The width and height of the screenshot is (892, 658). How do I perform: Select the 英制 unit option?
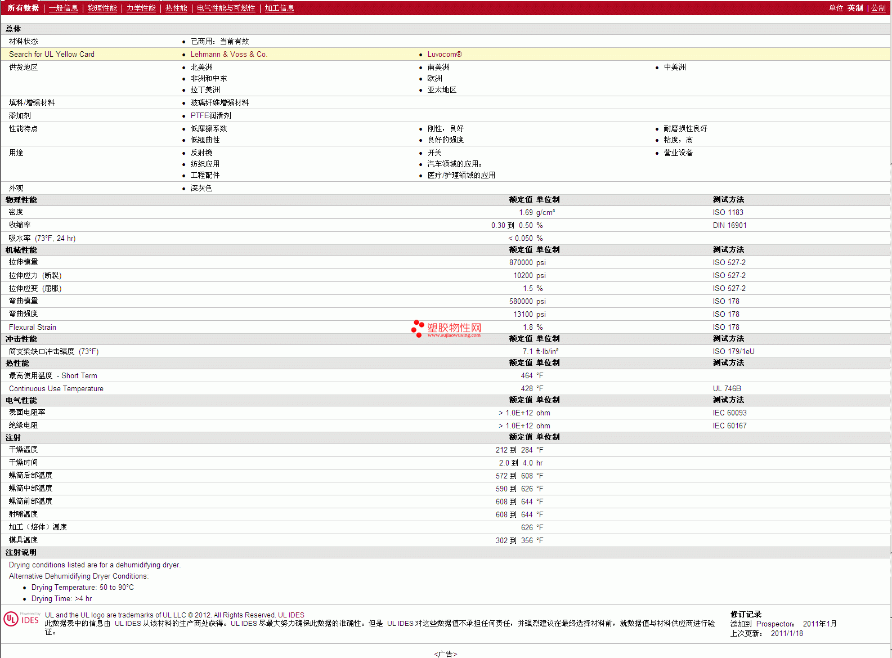[x=855, y=8]
